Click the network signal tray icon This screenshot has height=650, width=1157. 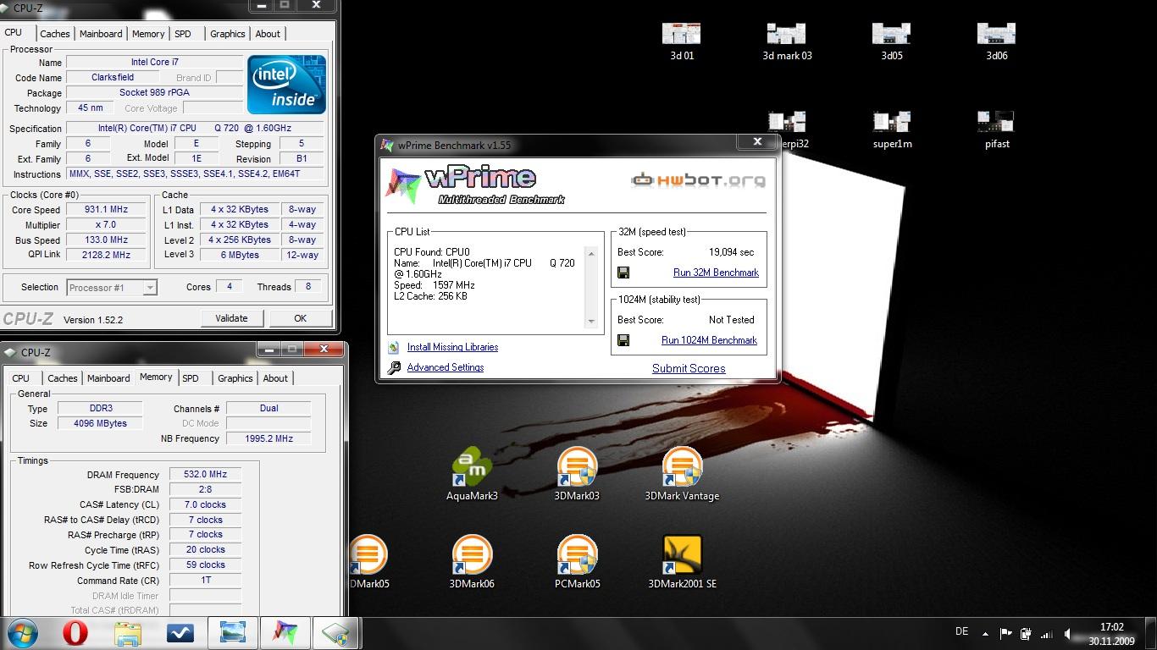point(1047,634)
